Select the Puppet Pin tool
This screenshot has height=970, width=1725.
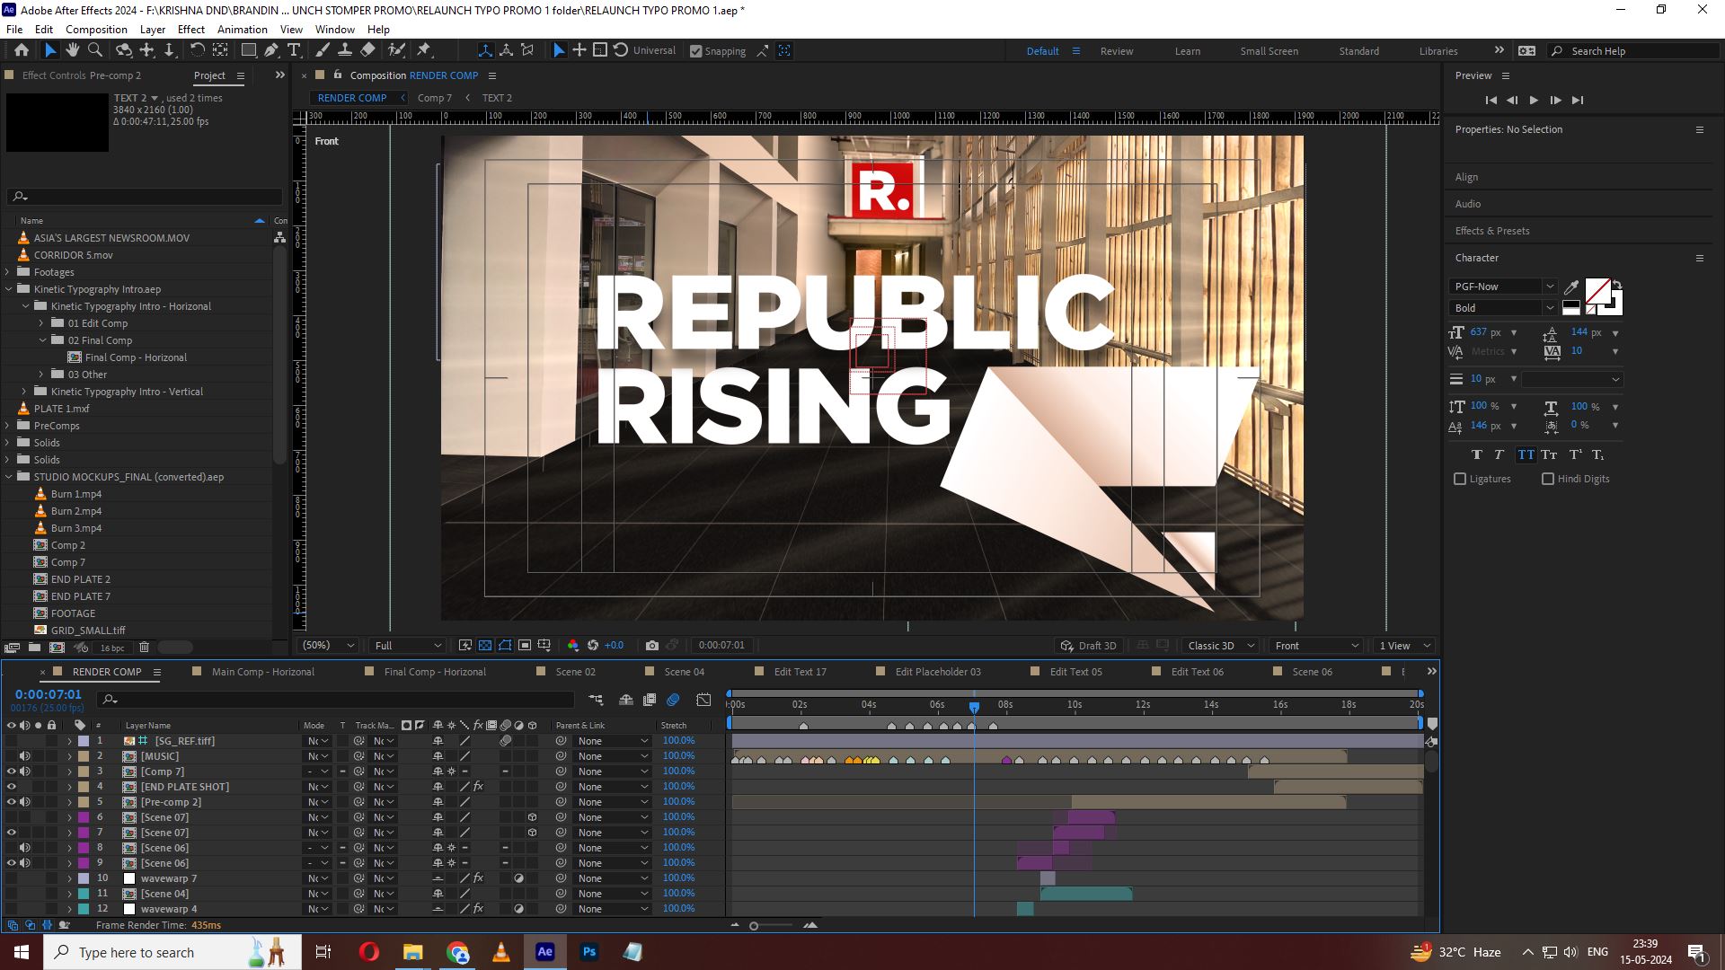424,50
